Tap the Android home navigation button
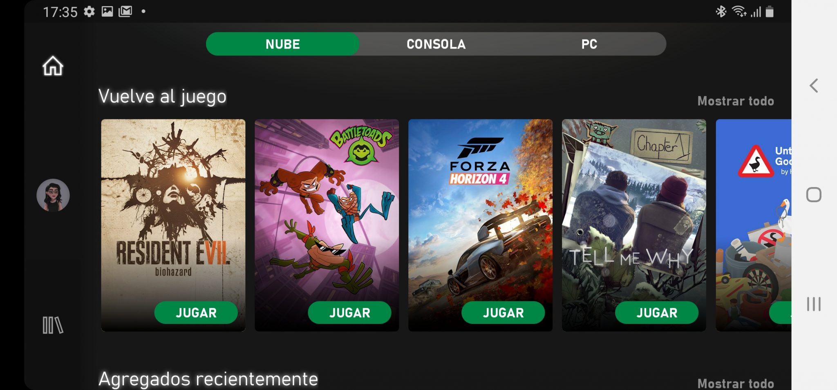Screen dimensions: 837x390 click(x=814, y=195)
